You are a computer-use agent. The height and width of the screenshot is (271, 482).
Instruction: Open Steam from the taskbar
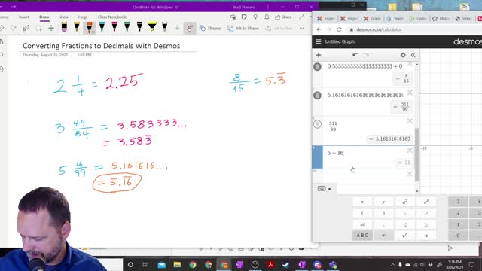point(285,264)
